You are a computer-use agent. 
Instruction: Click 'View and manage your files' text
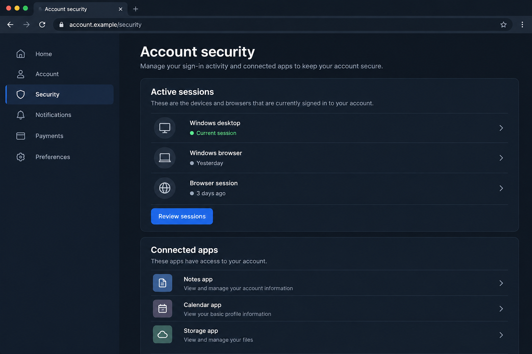point(218,340)
